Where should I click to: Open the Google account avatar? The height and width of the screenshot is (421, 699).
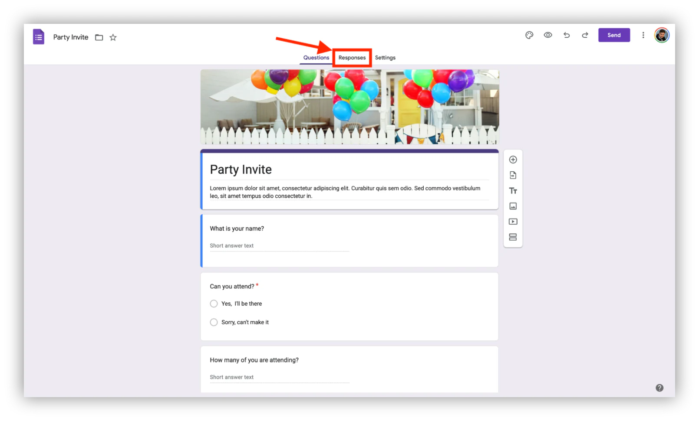point(662,35)
